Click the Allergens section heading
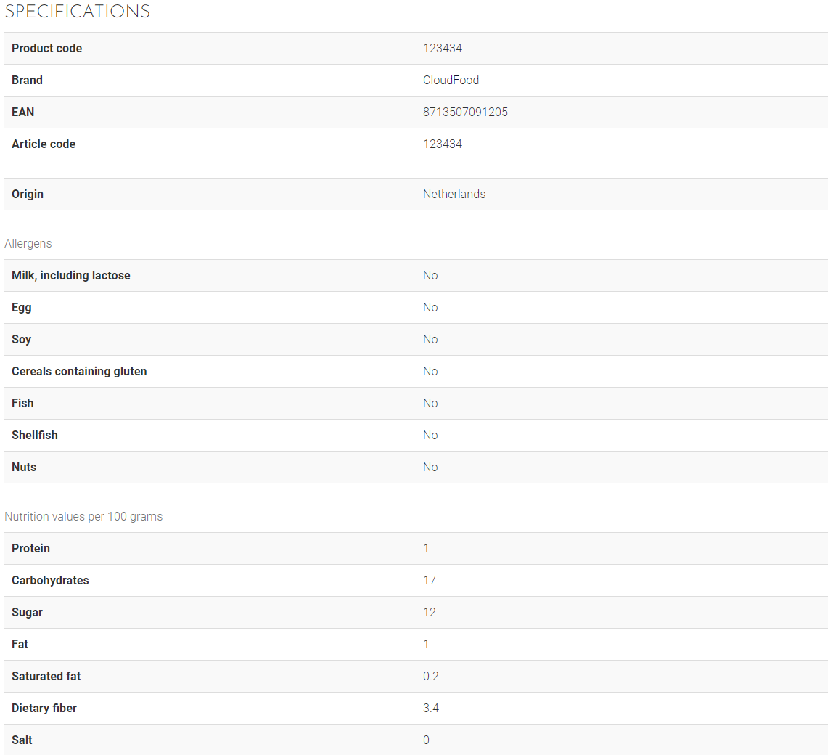 tap(28, 244)
